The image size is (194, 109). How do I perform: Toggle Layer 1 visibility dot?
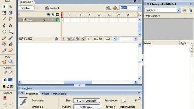pyautogui.click(x=48, y=20)
